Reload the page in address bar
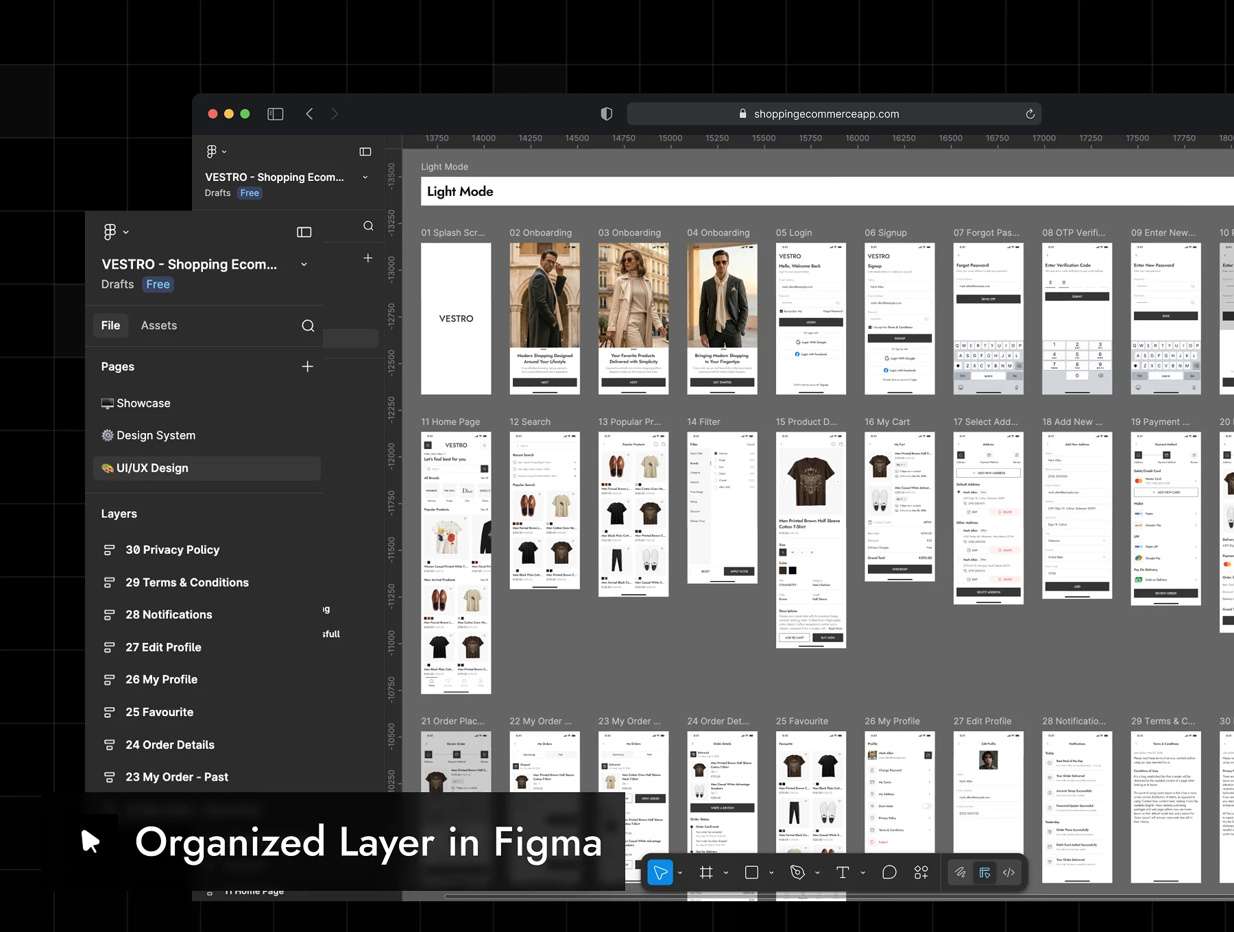 pos(1030,114)
